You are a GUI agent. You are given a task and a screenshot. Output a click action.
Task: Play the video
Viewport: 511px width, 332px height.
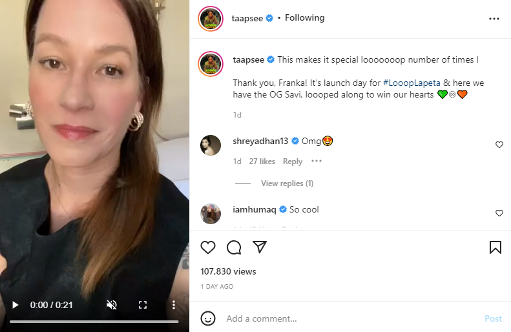tap(16, 305)
